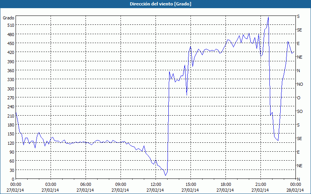Screen dimensions: 311x194
Task: Select the "E" compass label at the 90 gridline
Action: 298,152
